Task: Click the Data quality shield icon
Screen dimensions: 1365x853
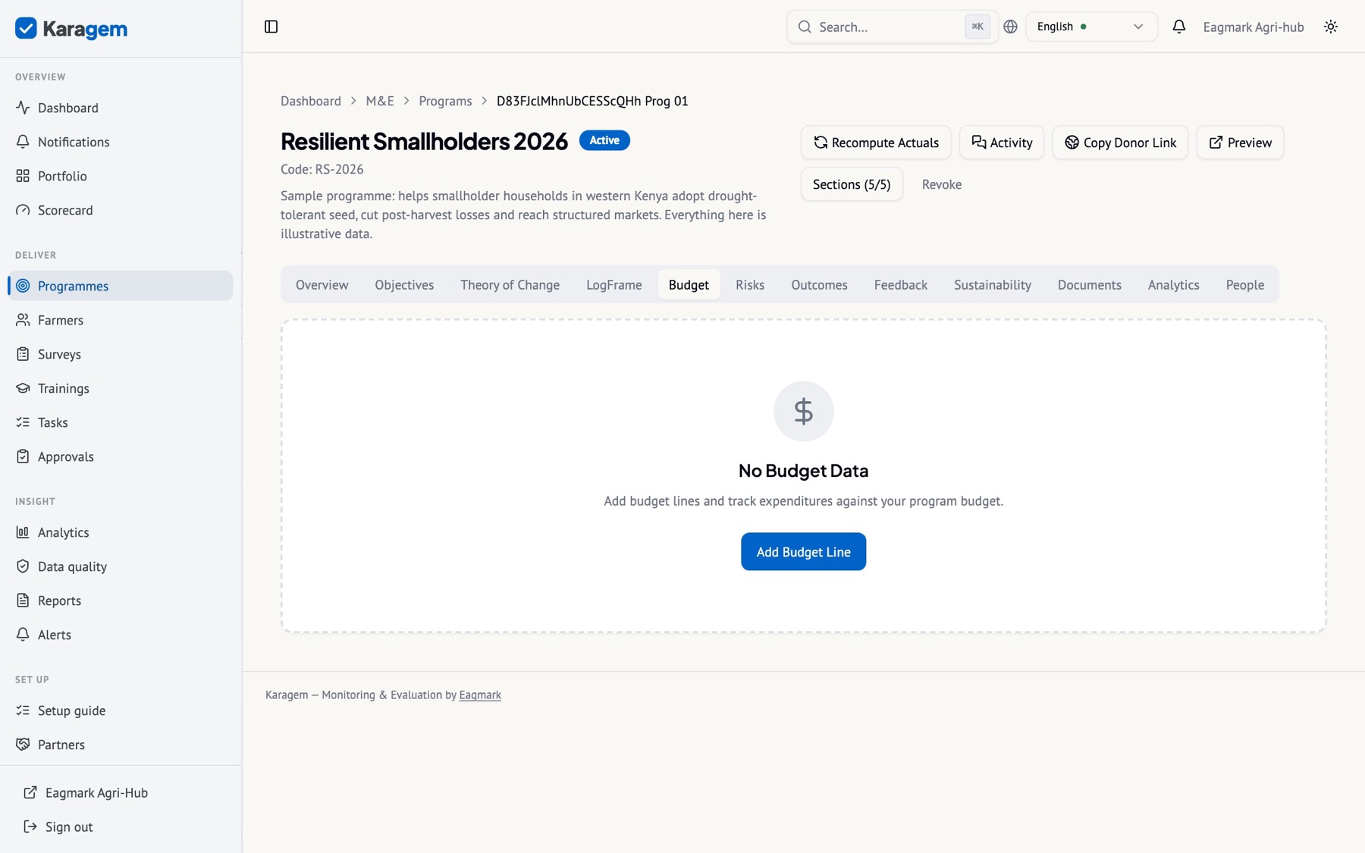Action: coord(23,566)
